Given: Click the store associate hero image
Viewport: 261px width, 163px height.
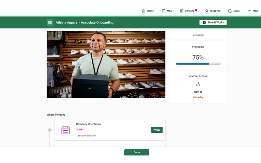Looking at the screenshot, I should coord(106,64).
